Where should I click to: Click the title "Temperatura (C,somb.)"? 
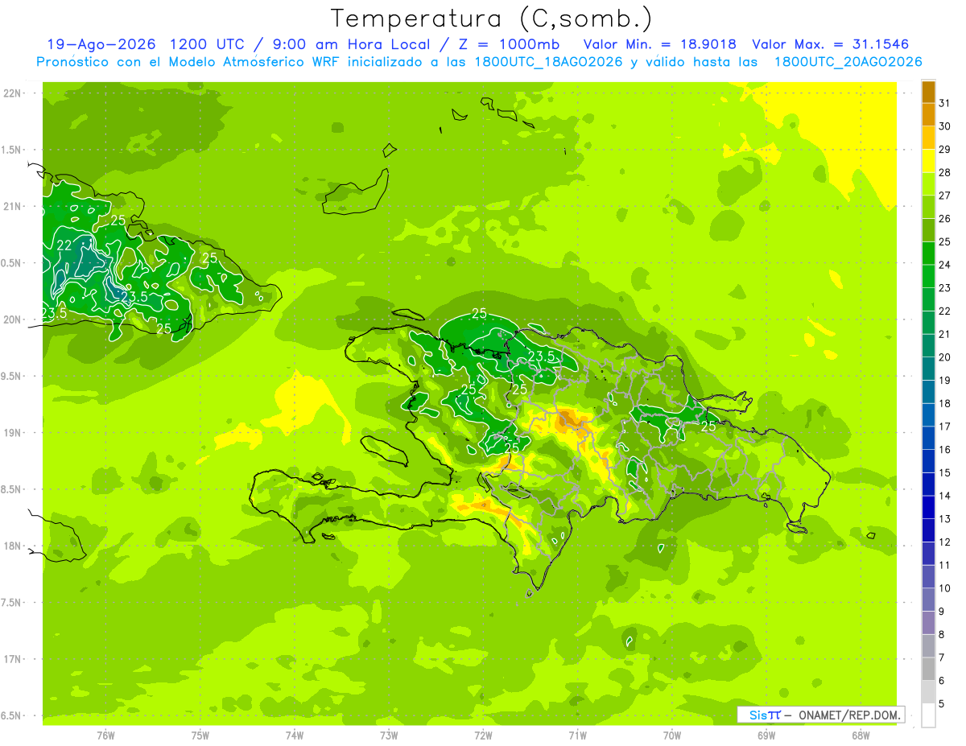tap(492, 19)
